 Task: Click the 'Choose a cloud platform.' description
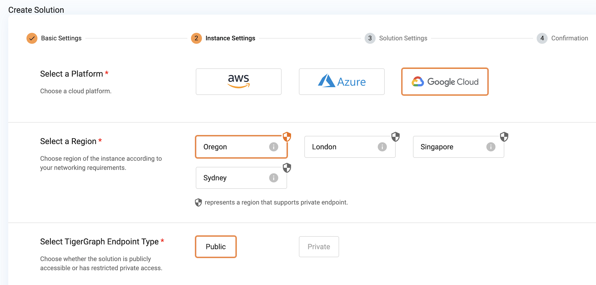[76, 91]
